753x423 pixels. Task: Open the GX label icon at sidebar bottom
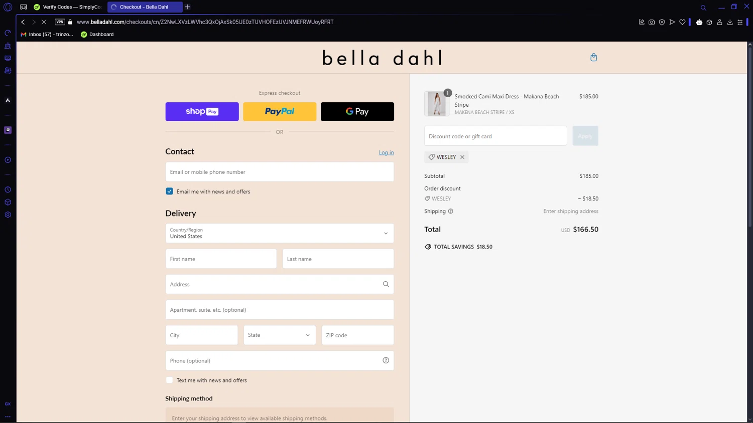click(8, 404)
